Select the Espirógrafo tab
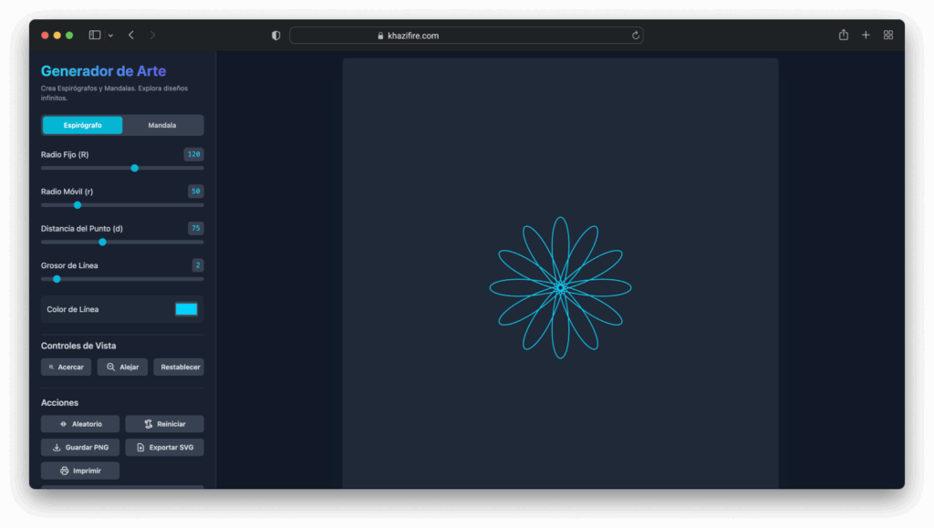 (x=83, y=125)
